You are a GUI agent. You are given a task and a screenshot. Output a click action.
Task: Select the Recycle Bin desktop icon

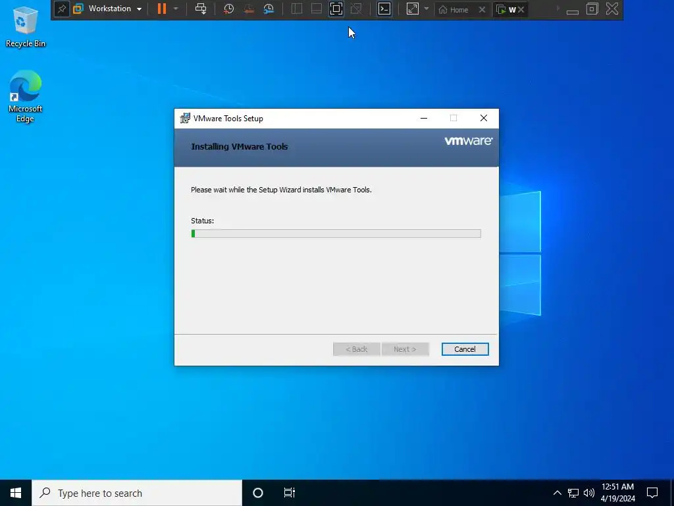tap(26, 27)
